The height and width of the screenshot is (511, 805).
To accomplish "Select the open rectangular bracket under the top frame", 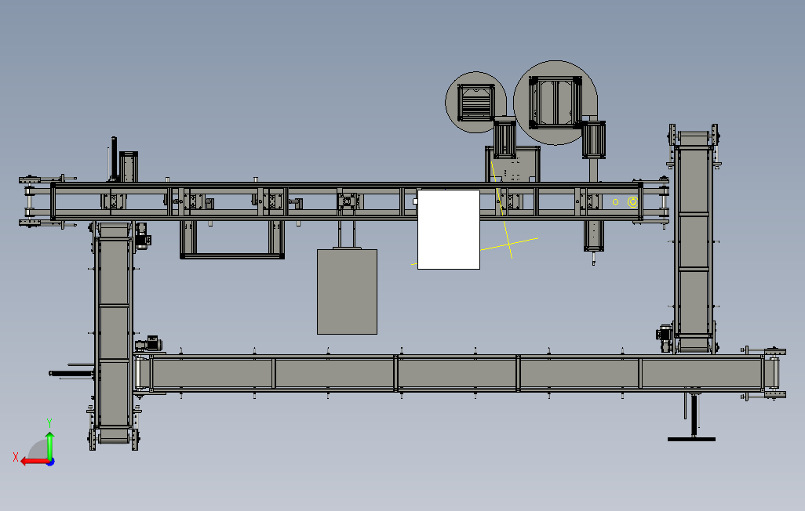I will (232, 240).
